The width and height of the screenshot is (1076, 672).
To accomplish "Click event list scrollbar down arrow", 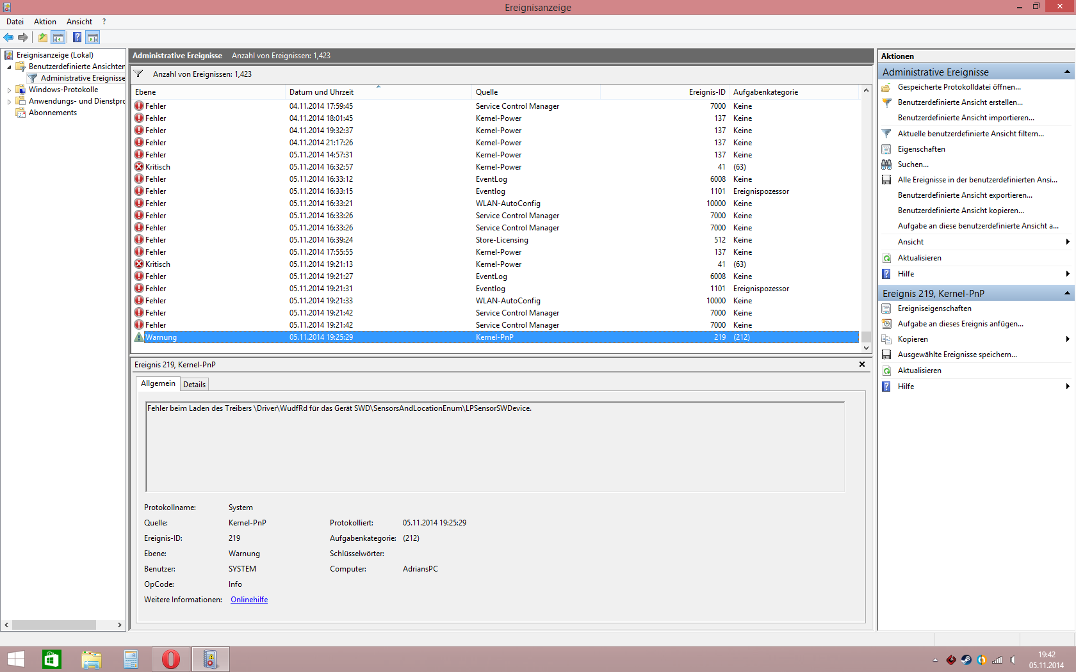I will click(x=866, y=348).
